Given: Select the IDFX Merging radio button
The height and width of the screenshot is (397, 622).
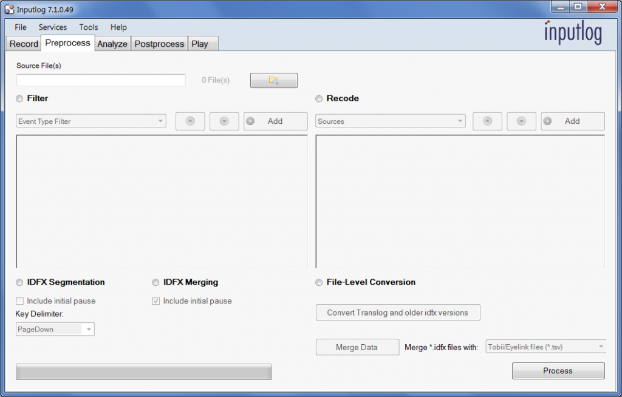Looking at the screenshot, I should pos(156,282).
